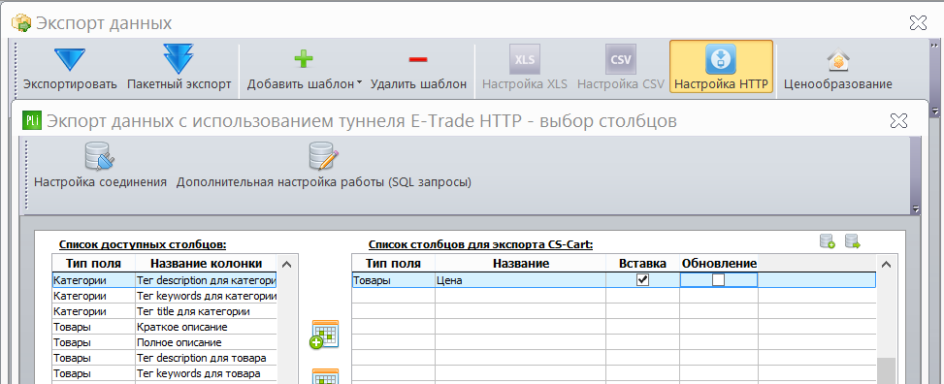Click Название header in export list
944x384 pixels.
pos(521,263)
